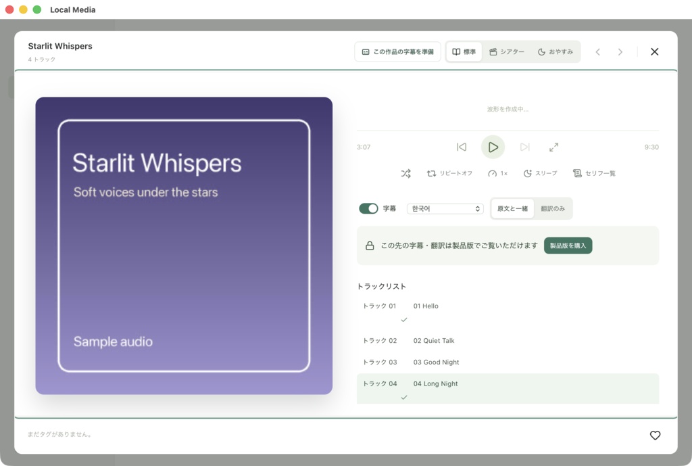The height and width of the screenshot is (466, 692).
Task: Select 翻訳のみ display mode
Action: pyautogui.click(x=553, y=208)
